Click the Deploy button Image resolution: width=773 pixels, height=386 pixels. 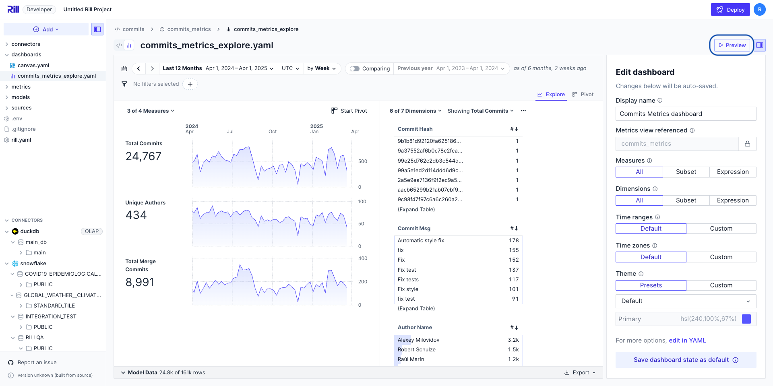click(730, 10)
